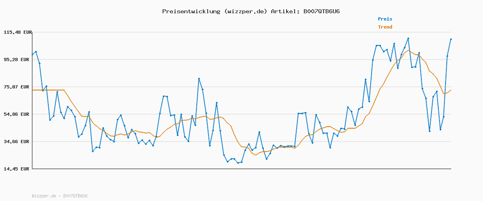This screenshot has width=483, height=201.
Task: Click the orange trend line's left start
Action: coord(33,90)
